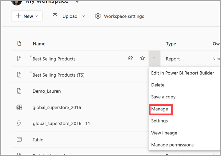The height and width of the screenshot is (156, 221).
Task: Expand the My workspace chevron
Action: (x=77, y=2)
